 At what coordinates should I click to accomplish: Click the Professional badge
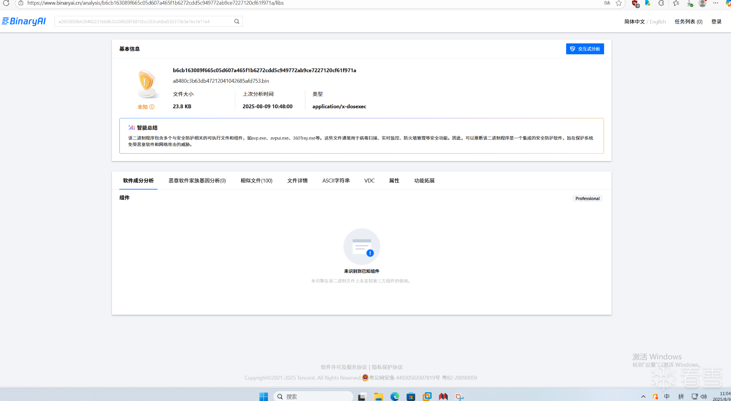point(587,198)
